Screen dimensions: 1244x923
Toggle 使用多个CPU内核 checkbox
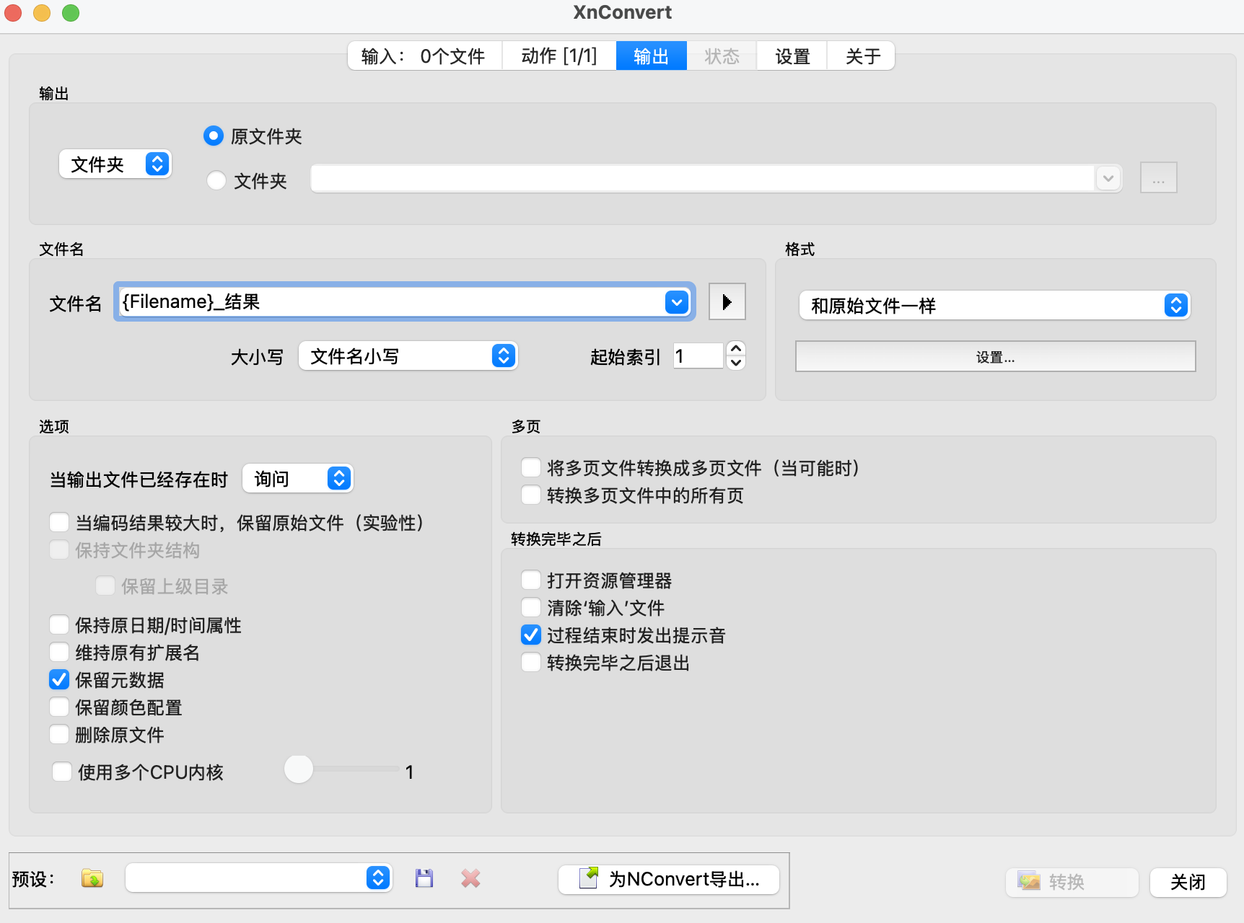[x=62, y=772]
